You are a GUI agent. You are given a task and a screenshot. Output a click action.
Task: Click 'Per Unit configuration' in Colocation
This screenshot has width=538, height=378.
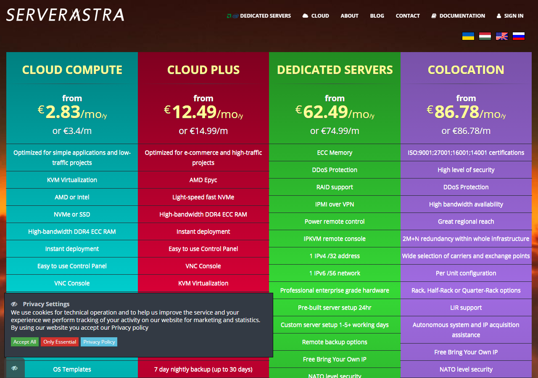point(466,273)
